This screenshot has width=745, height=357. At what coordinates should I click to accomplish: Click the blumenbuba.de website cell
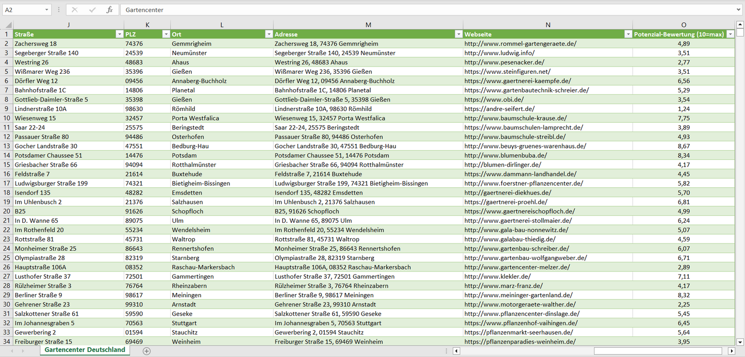pyautogui.click(x=505, y=155)
